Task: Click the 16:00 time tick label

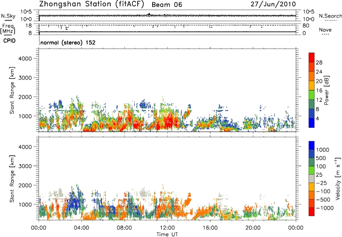Action: click(x=210, y=228)
